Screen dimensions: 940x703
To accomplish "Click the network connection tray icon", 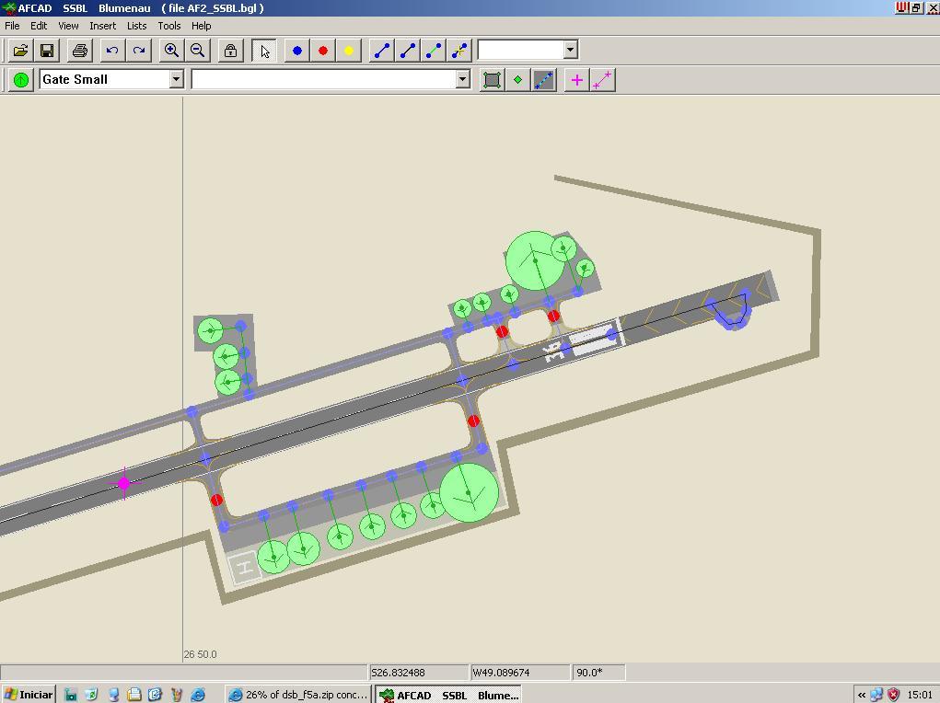I will (x=877, y=695).
